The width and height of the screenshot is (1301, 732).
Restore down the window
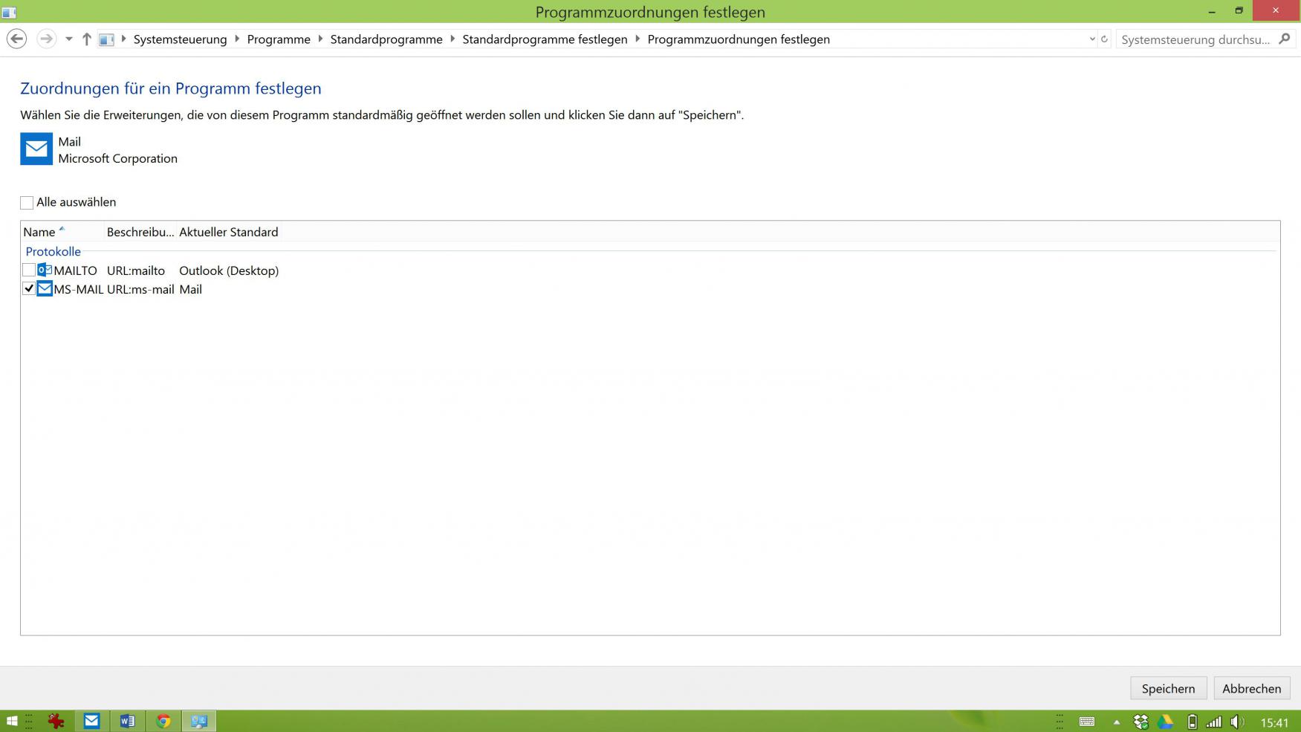point(1239,11)
